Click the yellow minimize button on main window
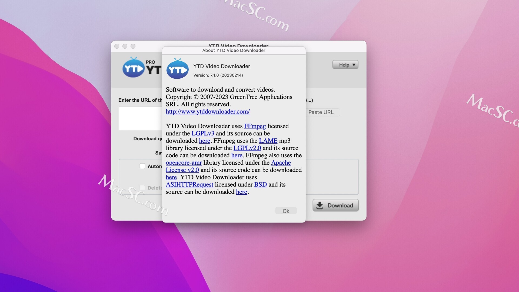The width and height of the screenshot is (519, 292). pyautogui.click(x=125, y=46)
